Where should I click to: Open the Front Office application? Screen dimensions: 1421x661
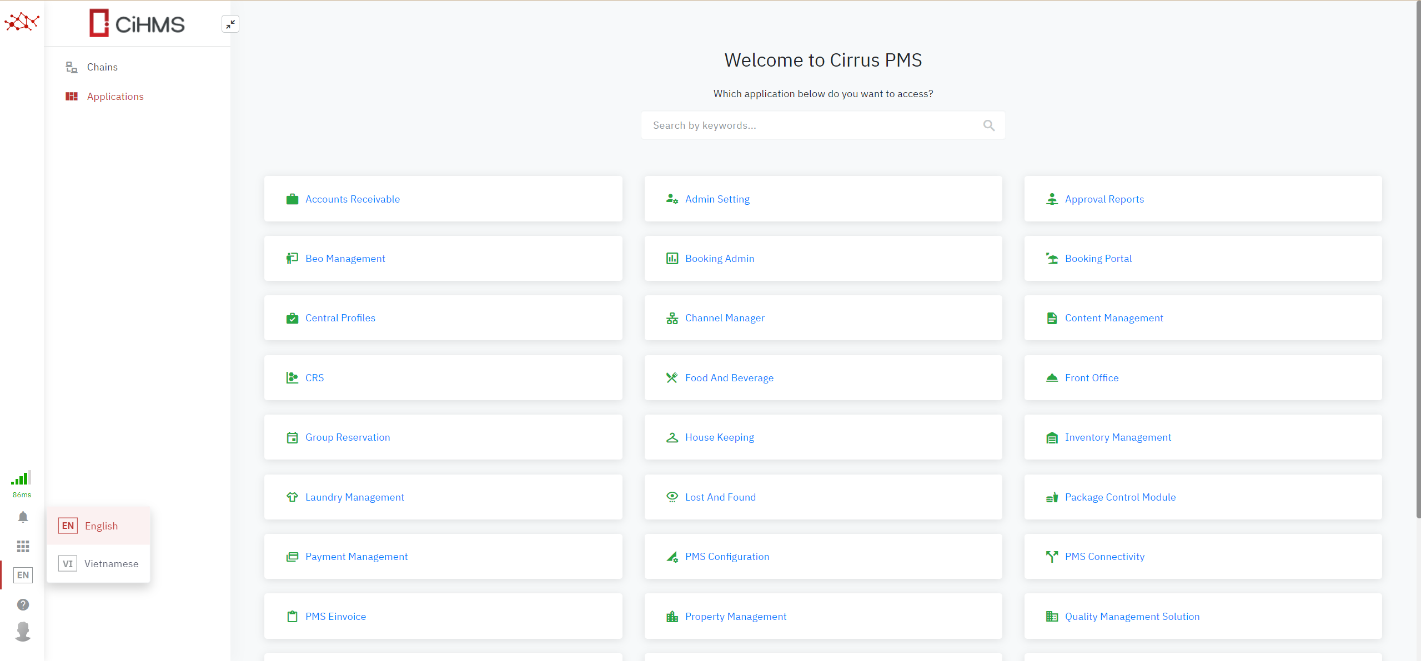[1091, 378]
